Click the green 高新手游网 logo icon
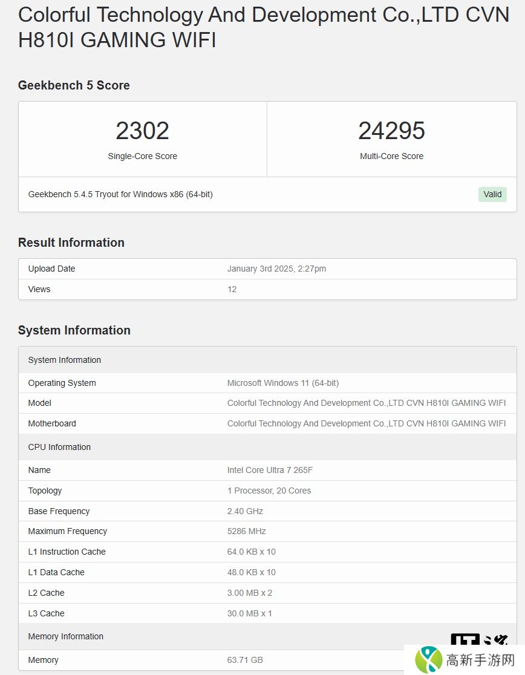The width and height of the screenshot is (525, 675). (429, 660)
